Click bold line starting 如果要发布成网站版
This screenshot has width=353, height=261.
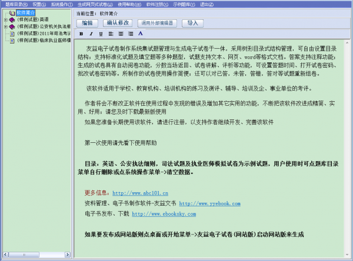click(194, 235)
